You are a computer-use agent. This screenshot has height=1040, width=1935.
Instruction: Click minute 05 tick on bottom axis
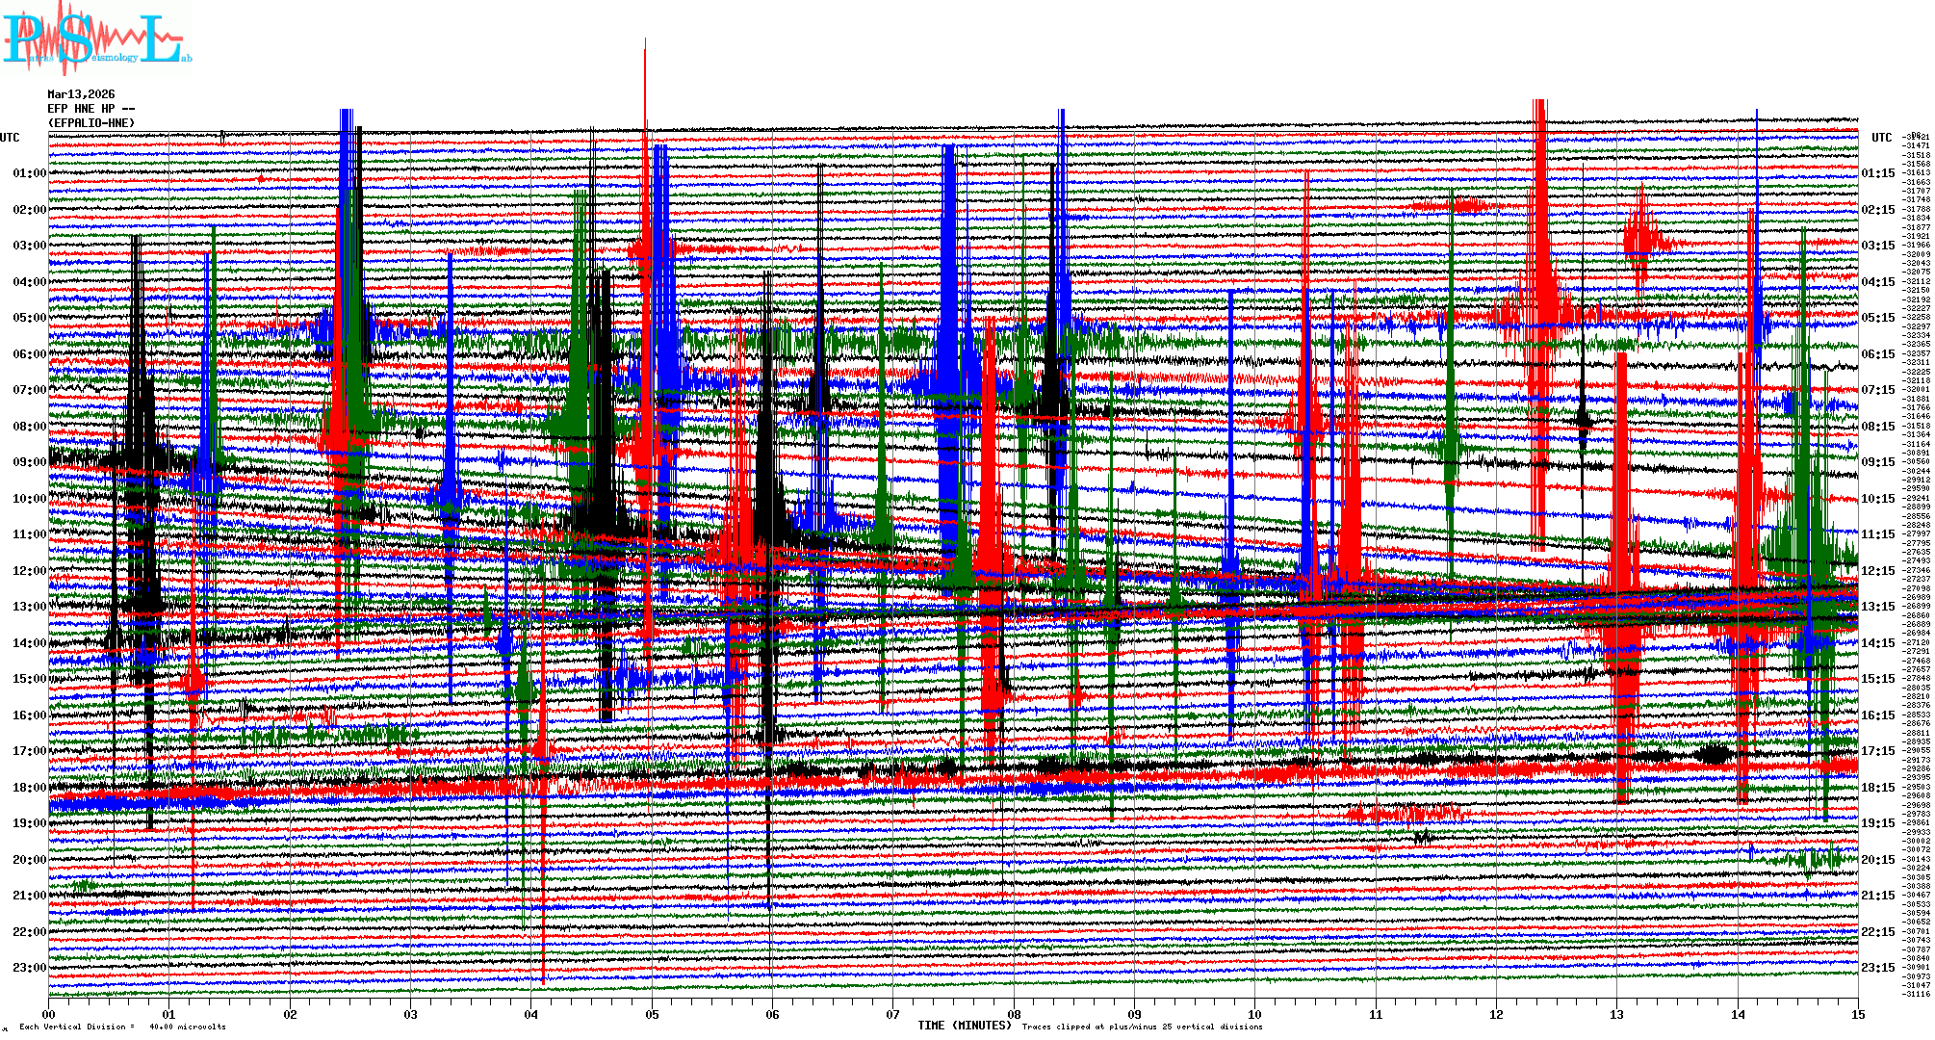point(652,1014)
